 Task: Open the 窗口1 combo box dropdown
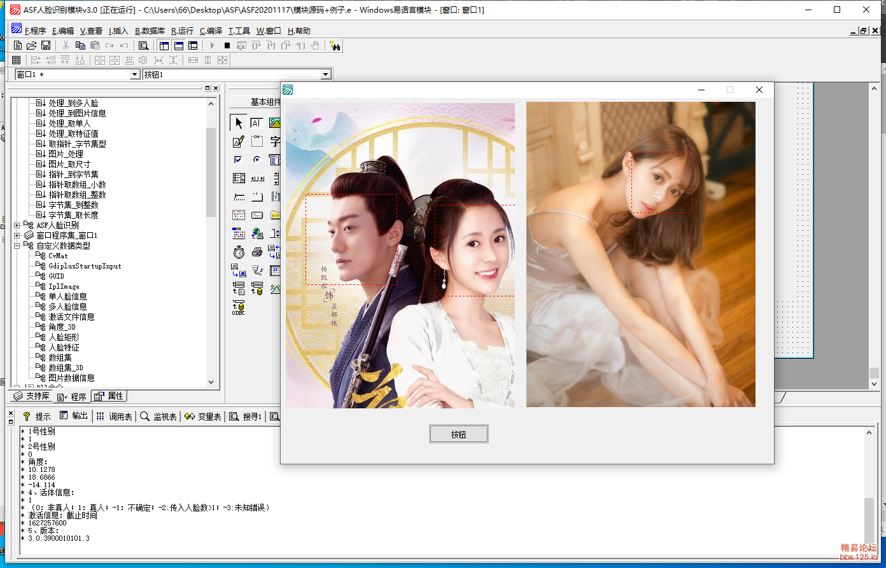click(134, 74)
